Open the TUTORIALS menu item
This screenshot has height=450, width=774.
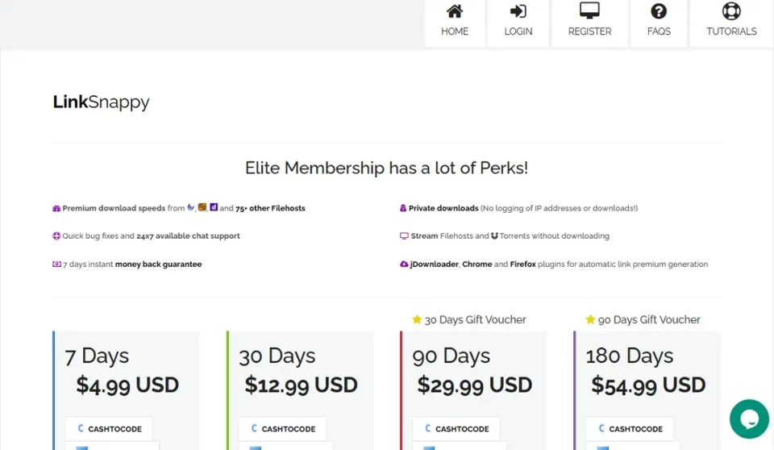(731, 31)
